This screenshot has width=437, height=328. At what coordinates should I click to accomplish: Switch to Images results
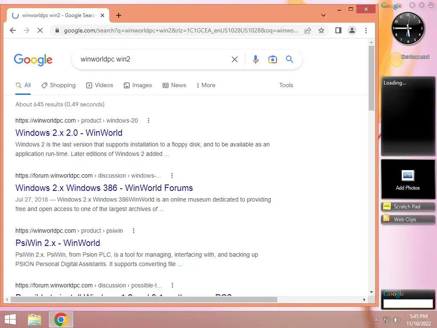point(138,85)
